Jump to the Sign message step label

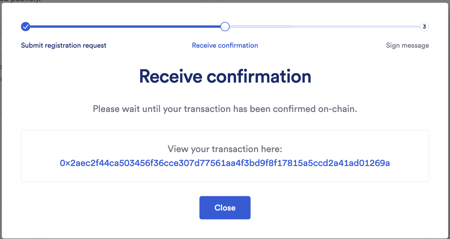(407, 45)
